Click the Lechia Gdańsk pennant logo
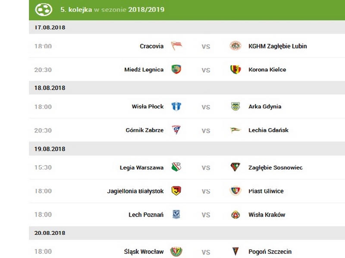This screenshot has height=258, width=345. pos(235,130)
